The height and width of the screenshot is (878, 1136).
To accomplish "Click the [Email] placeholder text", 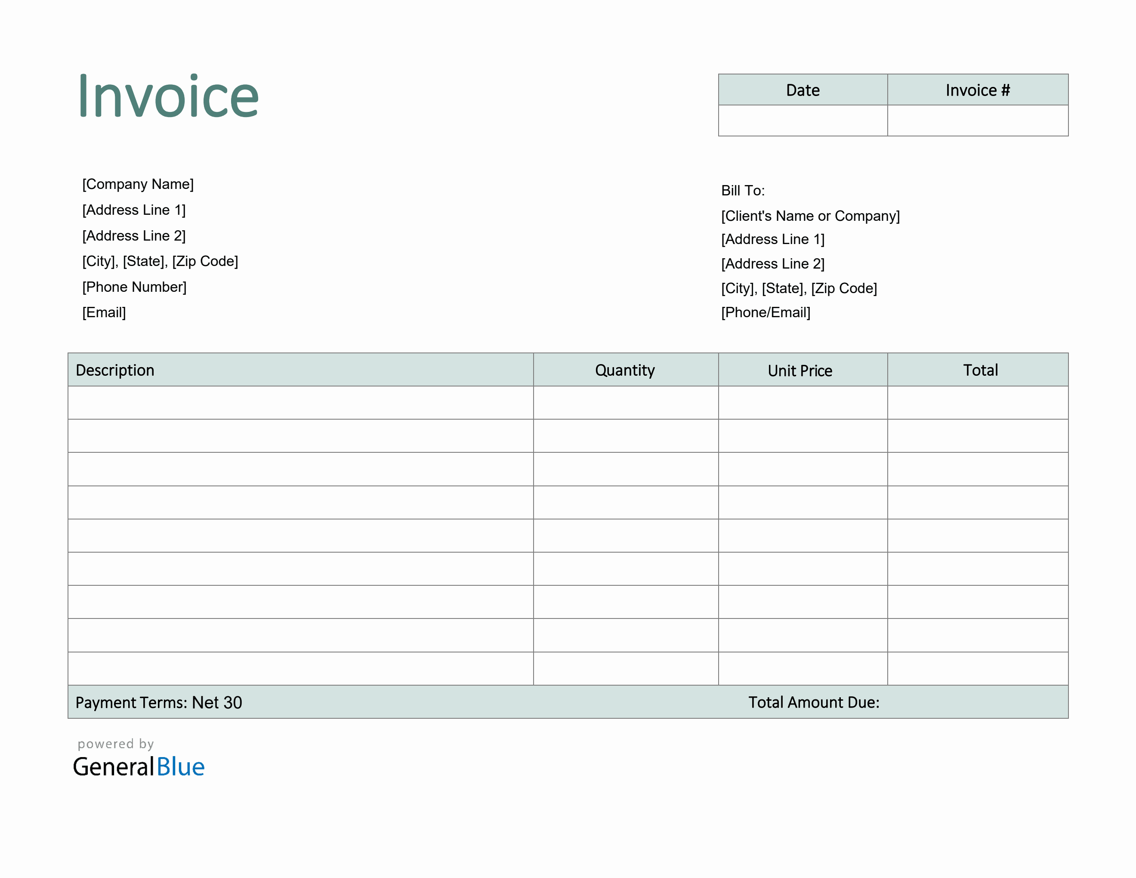I will click(104, 312).
